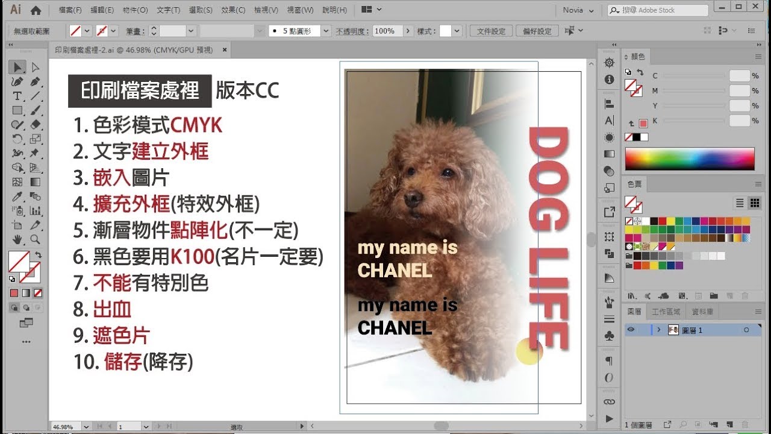This screenshot has height=434, width=771.
Task: Select the Rotate tool
Action: [17, 139]
